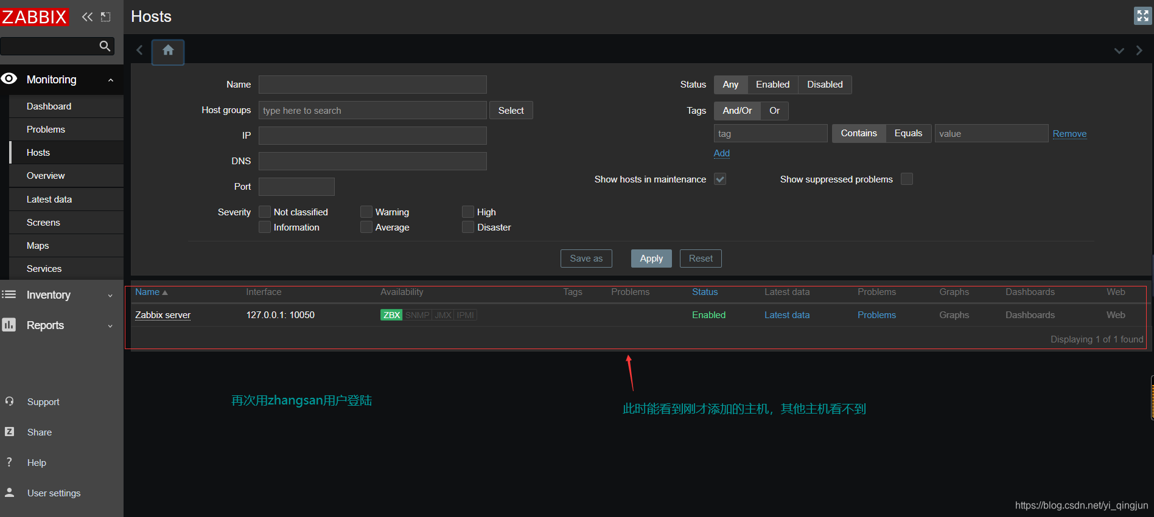
Task: Click the Reset filter button
Action: [701, 258]
